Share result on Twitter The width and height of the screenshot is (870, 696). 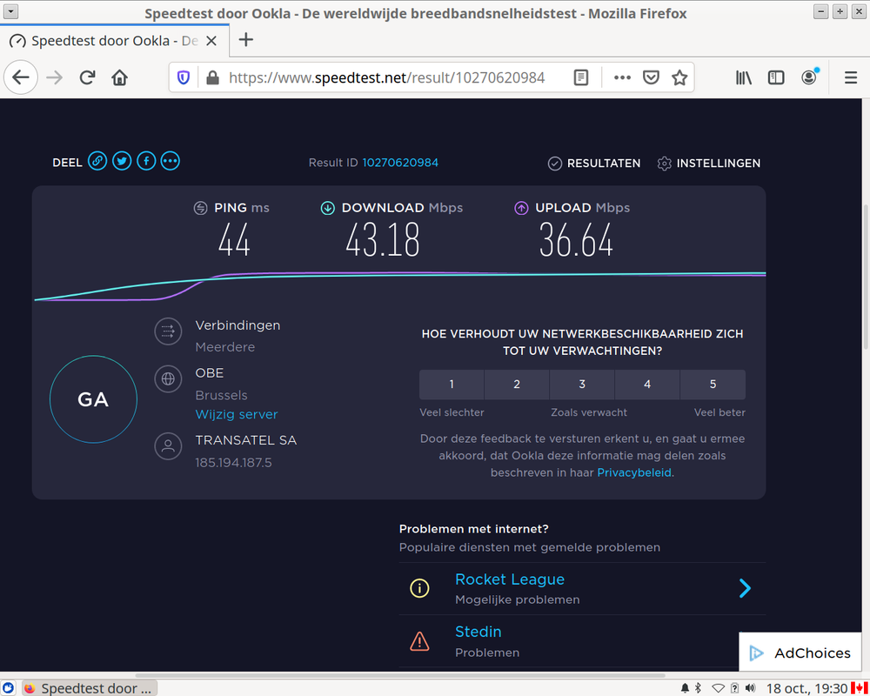(122, 162)
